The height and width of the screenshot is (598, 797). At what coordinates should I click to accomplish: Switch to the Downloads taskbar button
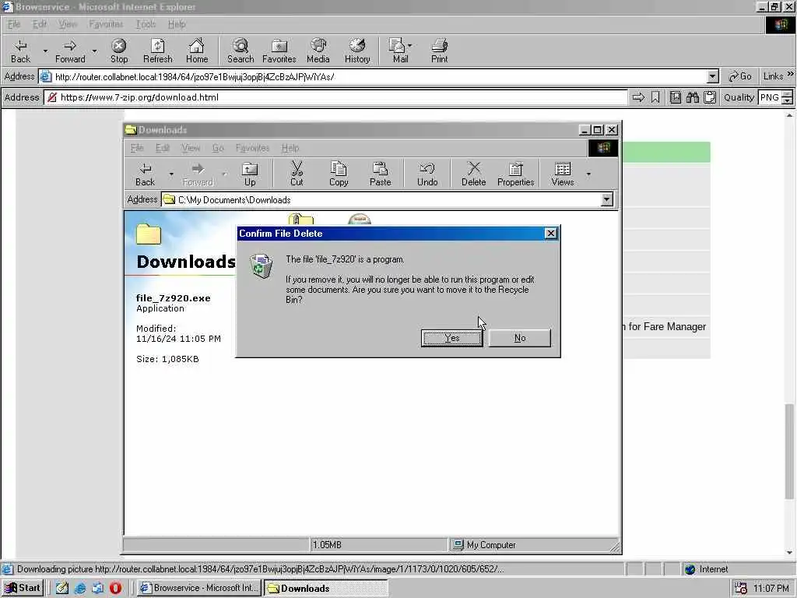click(x=325, y=588)
